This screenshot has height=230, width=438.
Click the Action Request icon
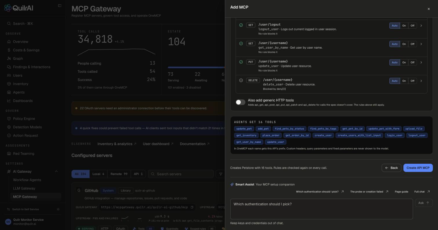(9, 135)
